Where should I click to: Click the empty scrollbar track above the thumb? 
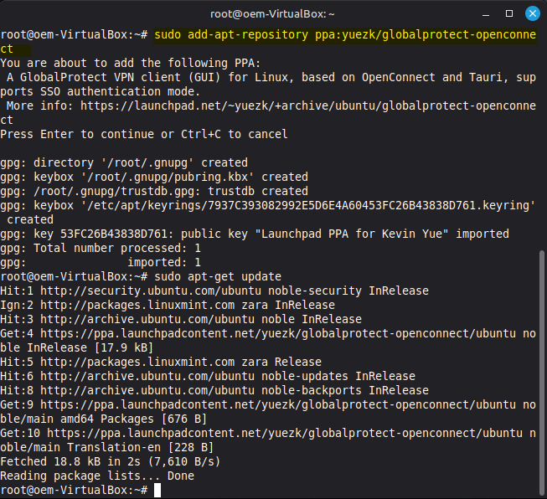tap(541, 126)
